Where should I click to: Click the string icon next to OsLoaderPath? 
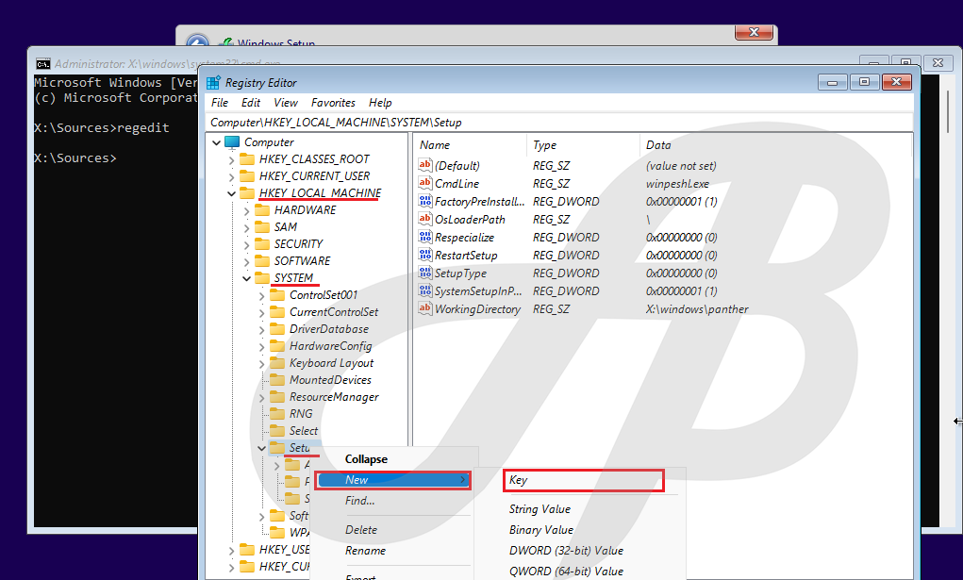click(425, 219)
